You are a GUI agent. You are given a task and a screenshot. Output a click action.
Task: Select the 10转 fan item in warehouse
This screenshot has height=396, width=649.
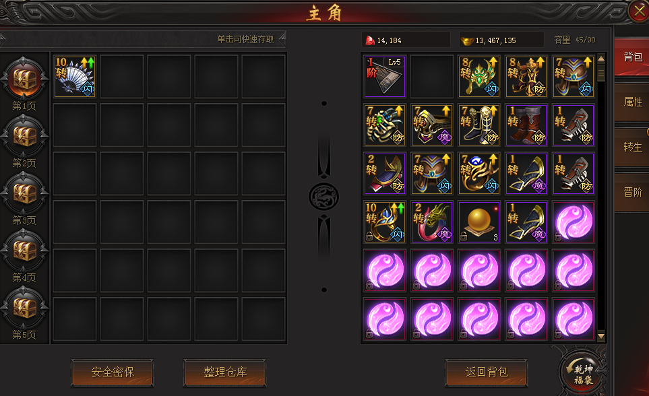tap(75, 77)
